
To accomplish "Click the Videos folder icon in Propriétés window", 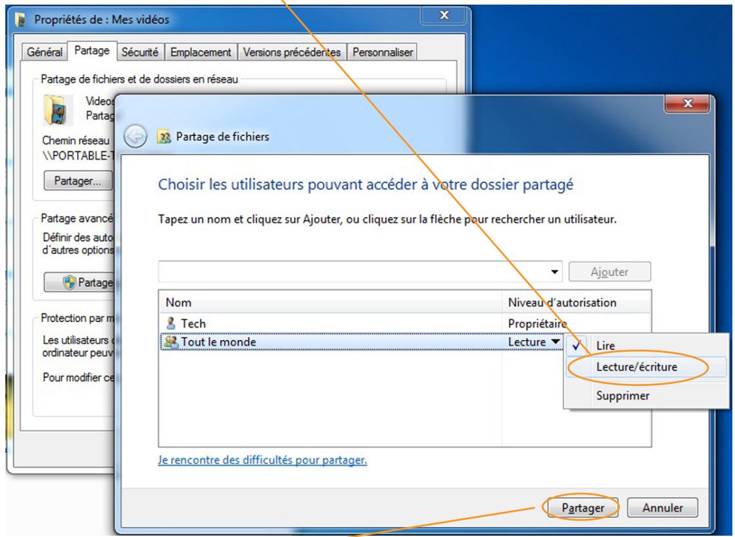I will (58, 110).
